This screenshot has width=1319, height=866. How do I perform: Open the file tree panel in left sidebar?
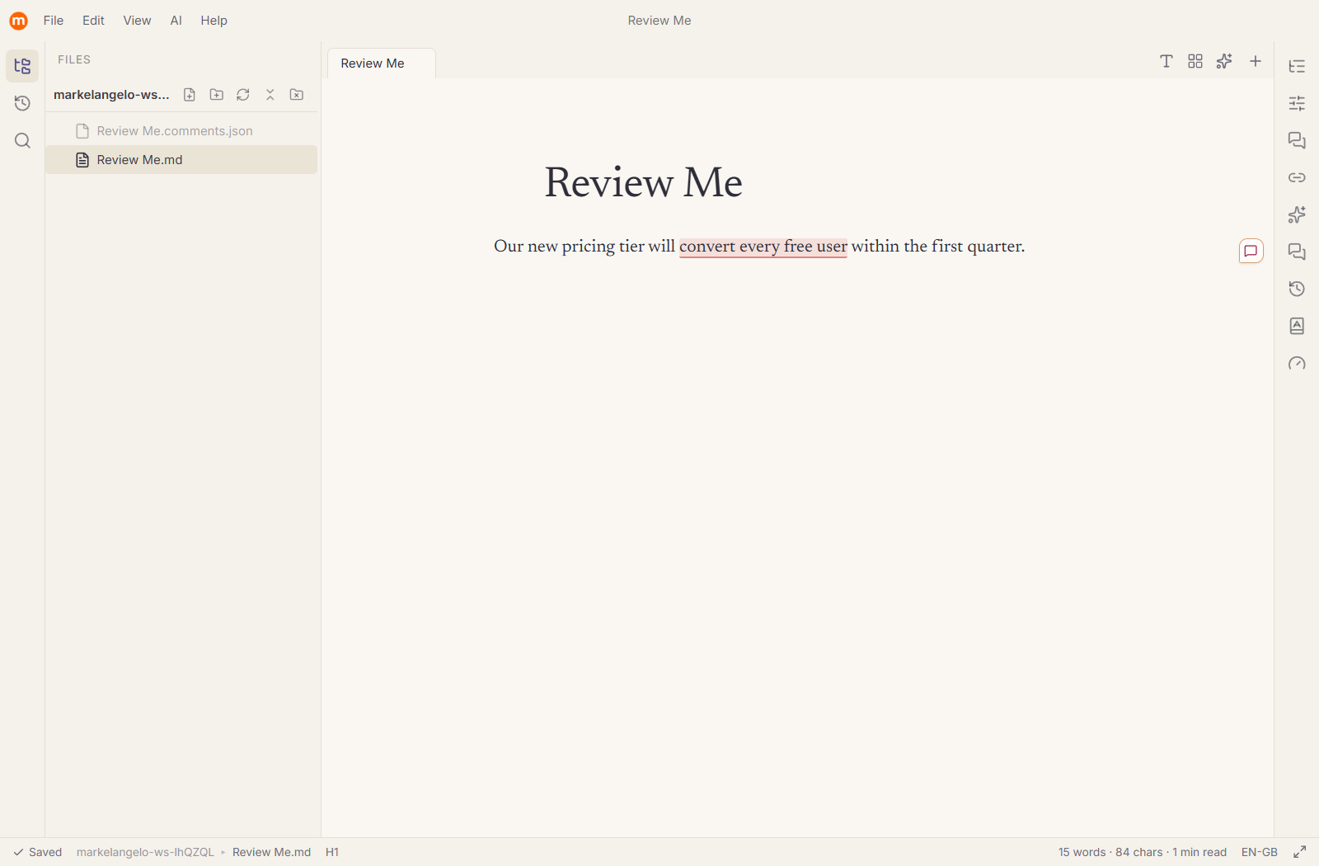click(22, 66)
